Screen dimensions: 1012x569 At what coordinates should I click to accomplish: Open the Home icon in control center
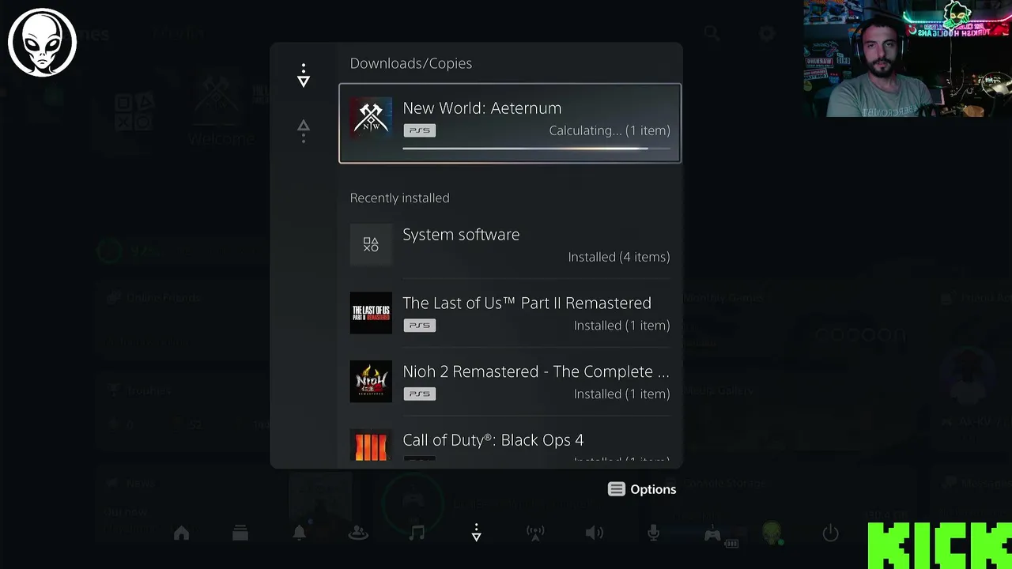point(181,533)
